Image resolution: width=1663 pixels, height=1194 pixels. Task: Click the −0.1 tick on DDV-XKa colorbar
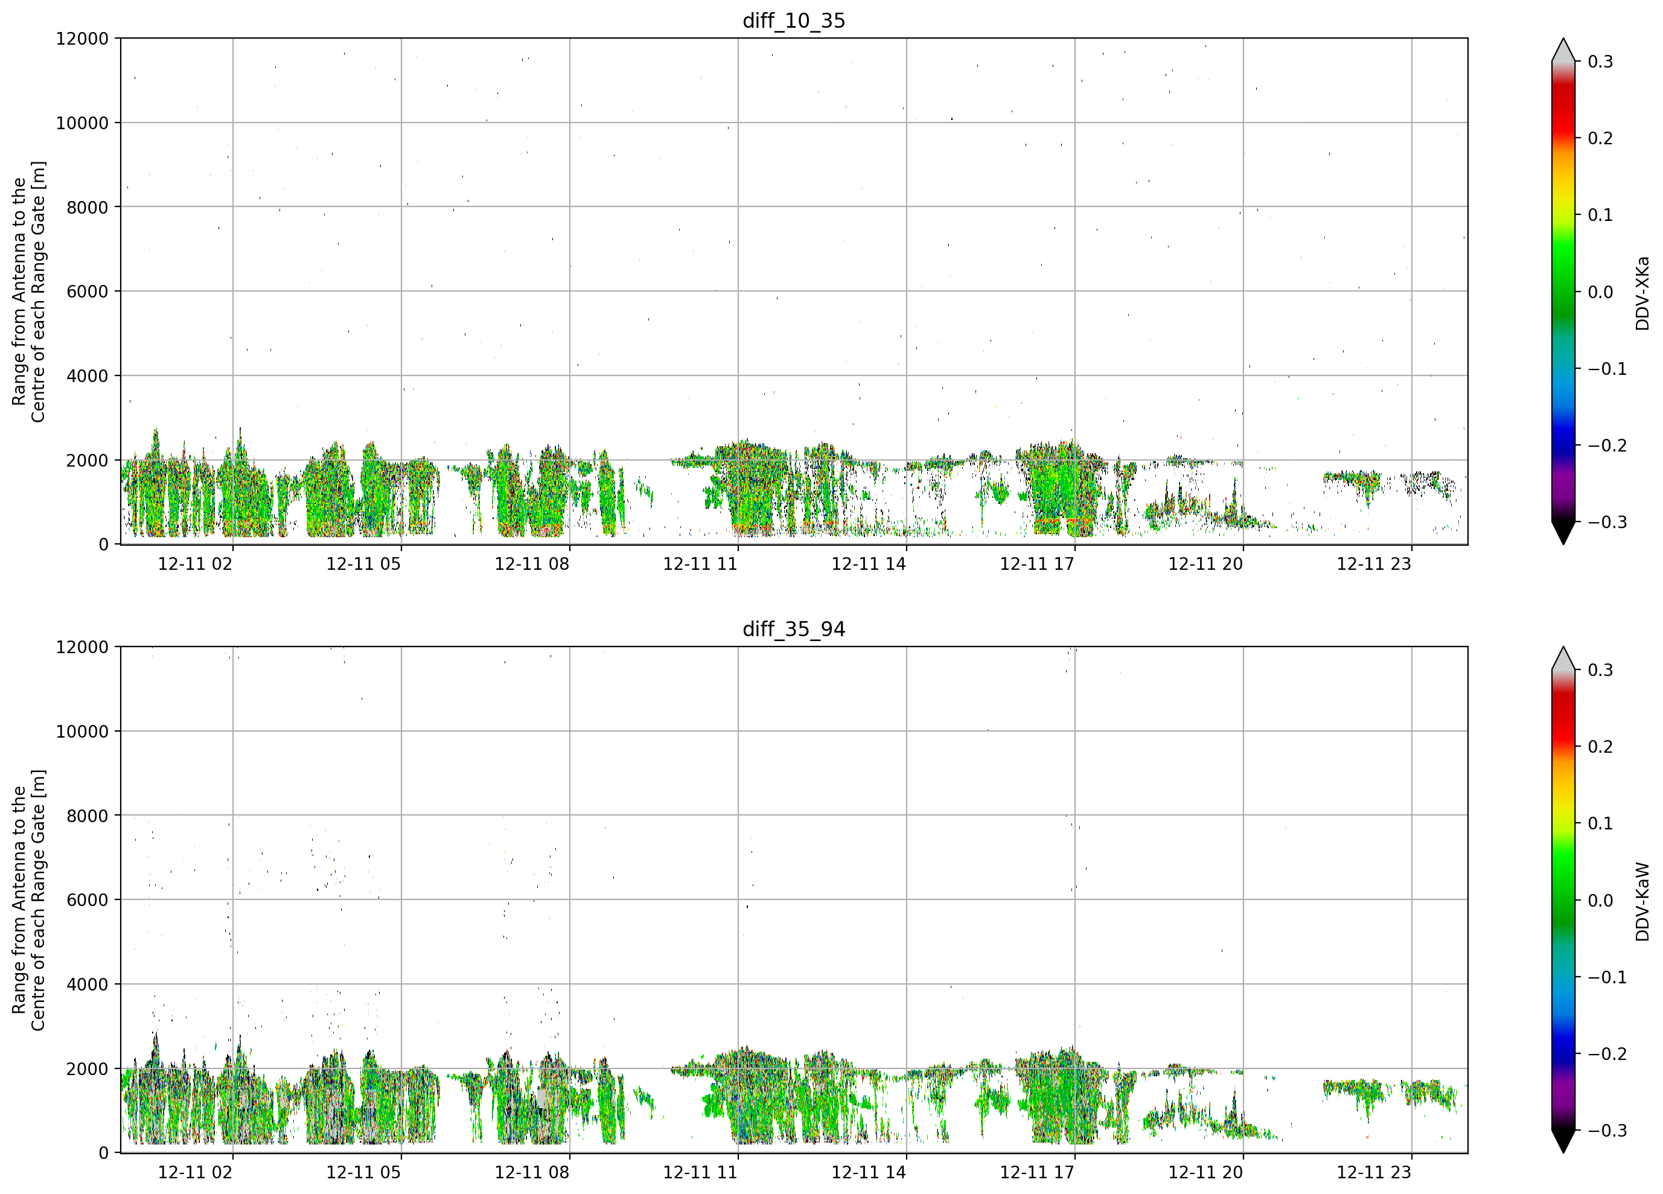click(1607, 368)
